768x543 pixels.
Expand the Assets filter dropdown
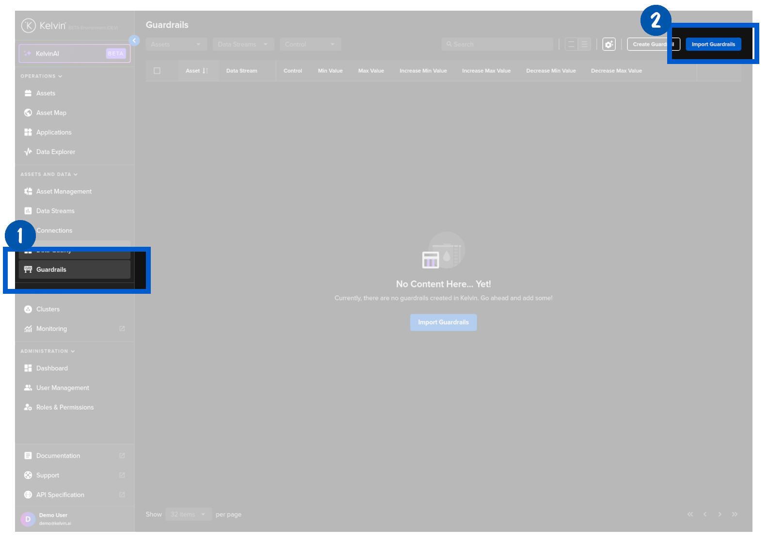(x=176, y=44)
